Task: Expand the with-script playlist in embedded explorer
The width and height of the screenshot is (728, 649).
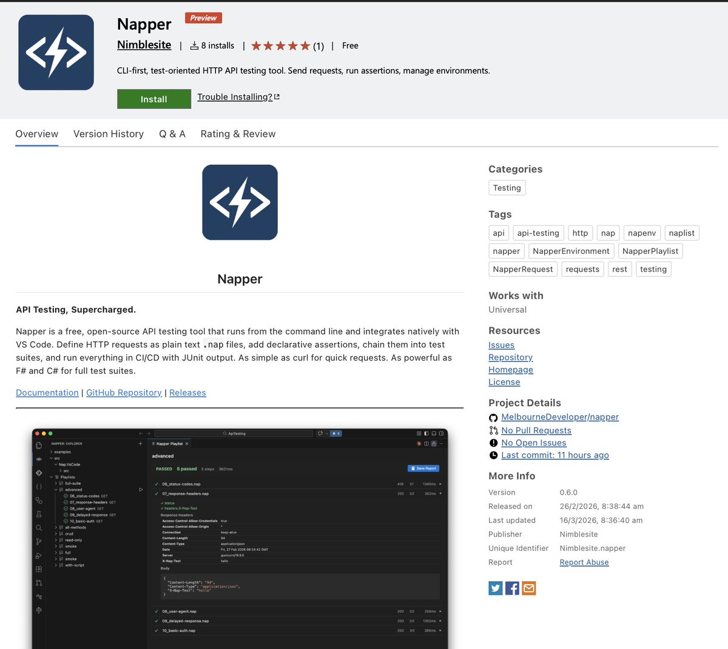Action: click(x=56, y=565)
